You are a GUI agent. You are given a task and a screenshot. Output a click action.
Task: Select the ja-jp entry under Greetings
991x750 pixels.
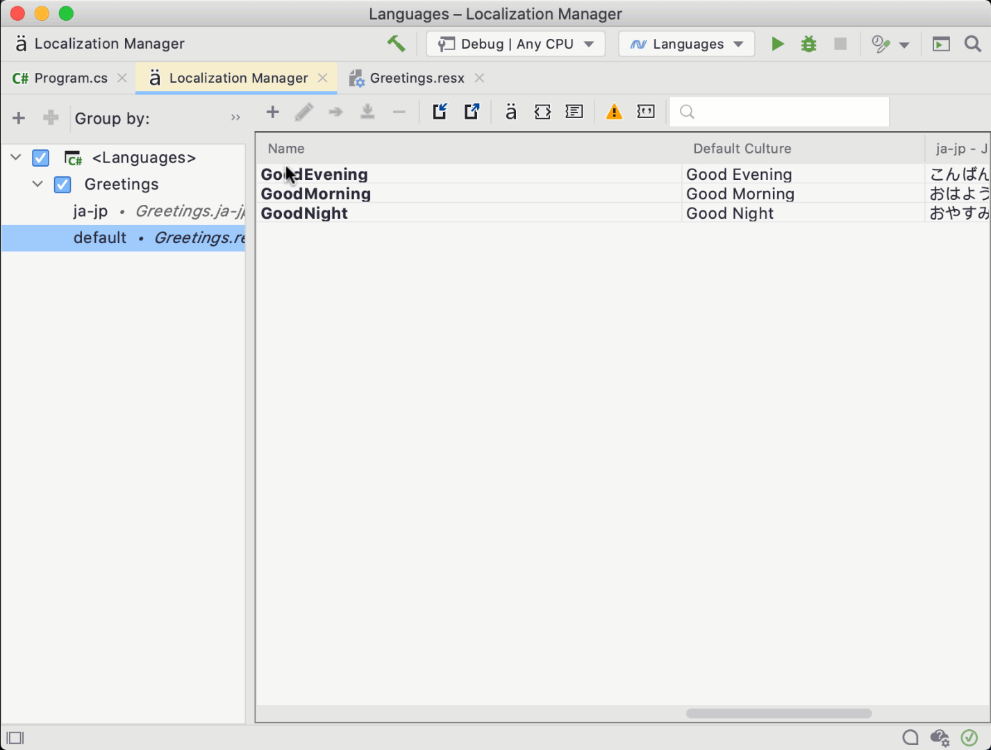click(90, 210)
